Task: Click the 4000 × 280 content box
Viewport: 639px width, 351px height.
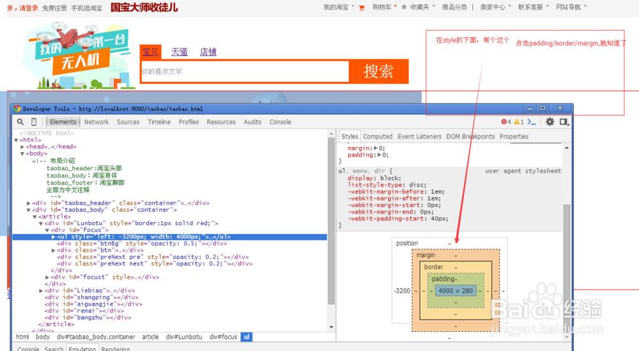Action: tap(456, 291)
